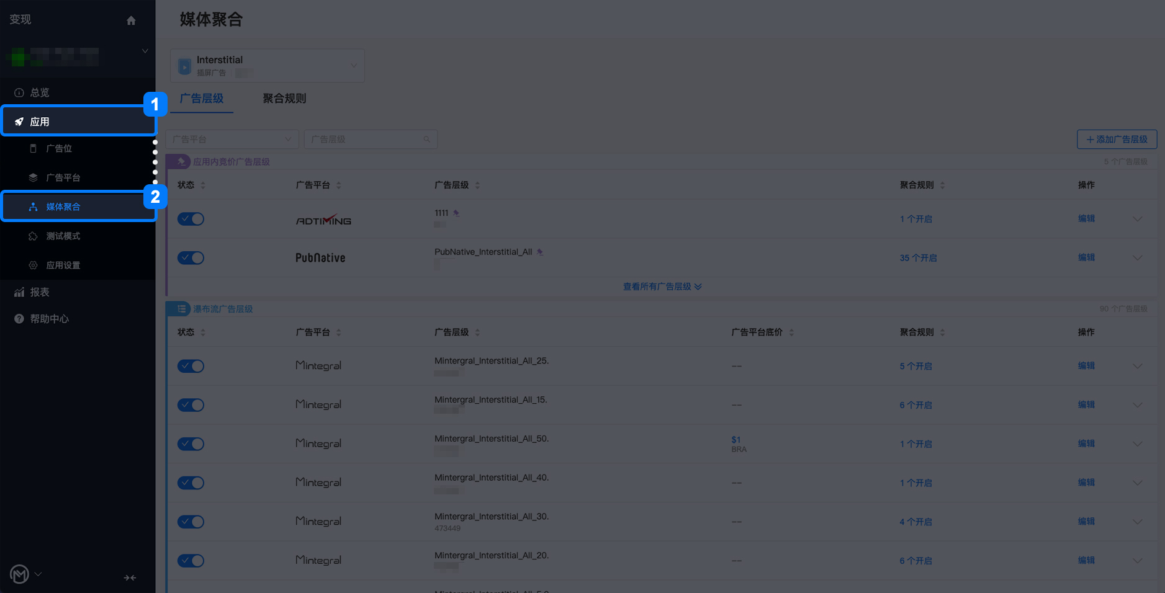Sort the waterfall table by 广告层级
The image size is (1165, 593).
477,332
